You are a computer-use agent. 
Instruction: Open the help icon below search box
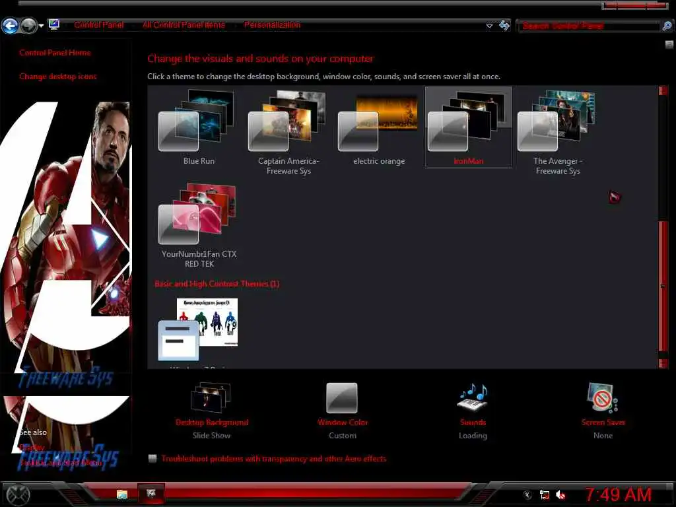(669, 44)
